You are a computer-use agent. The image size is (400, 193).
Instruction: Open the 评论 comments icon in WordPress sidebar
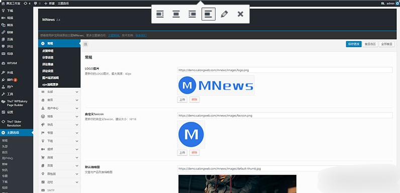click(x=4, y=46)
